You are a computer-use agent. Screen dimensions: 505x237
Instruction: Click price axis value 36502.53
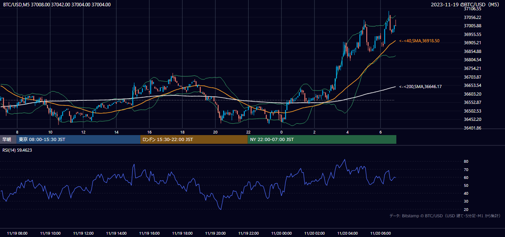click(x=473, y=111)
